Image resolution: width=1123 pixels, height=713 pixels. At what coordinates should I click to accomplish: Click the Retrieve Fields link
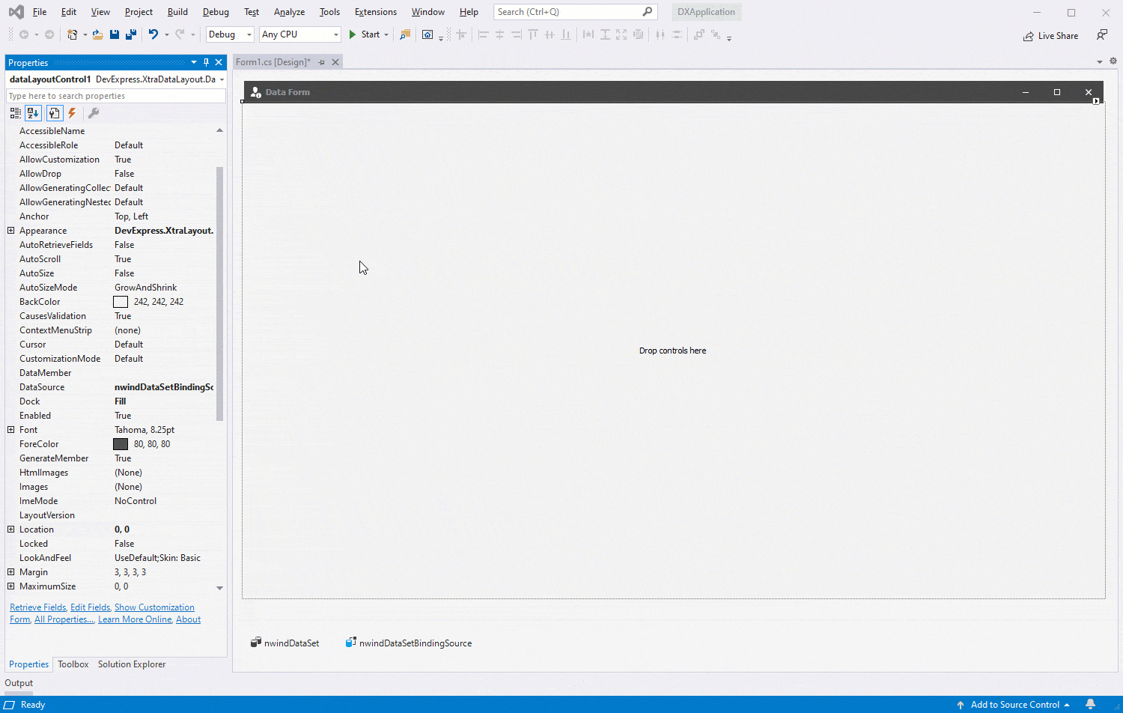(x=38, y=607)
